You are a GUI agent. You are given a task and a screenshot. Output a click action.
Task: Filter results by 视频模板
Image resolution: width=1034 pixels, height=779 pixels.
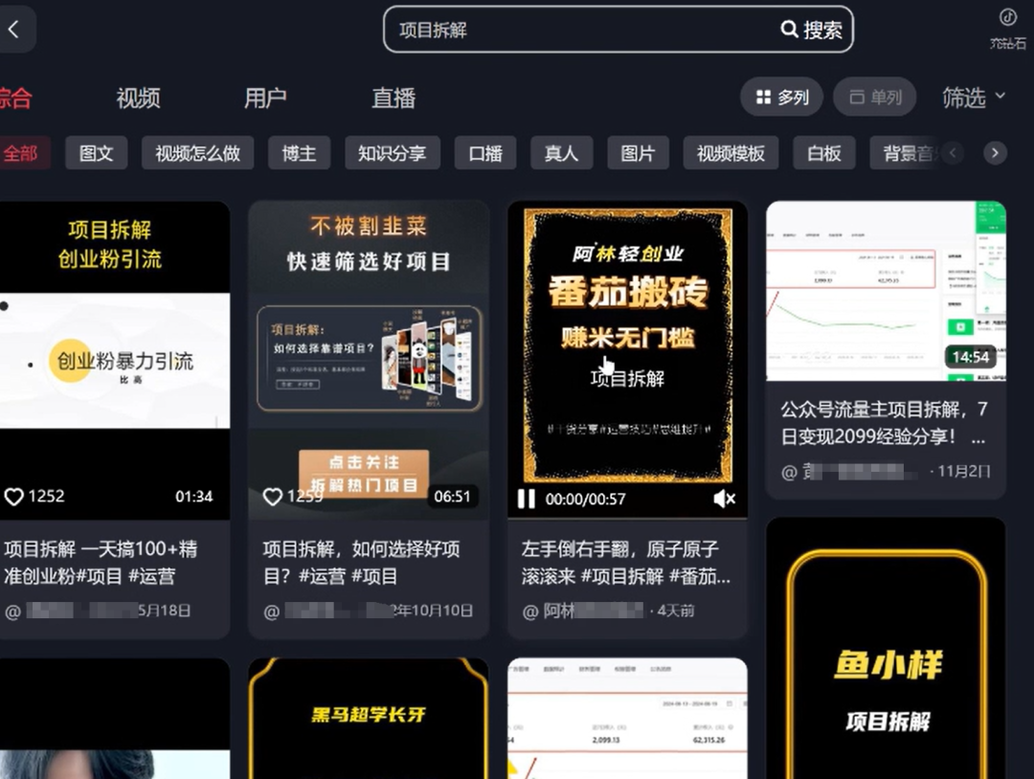click(x=731, y=153)
